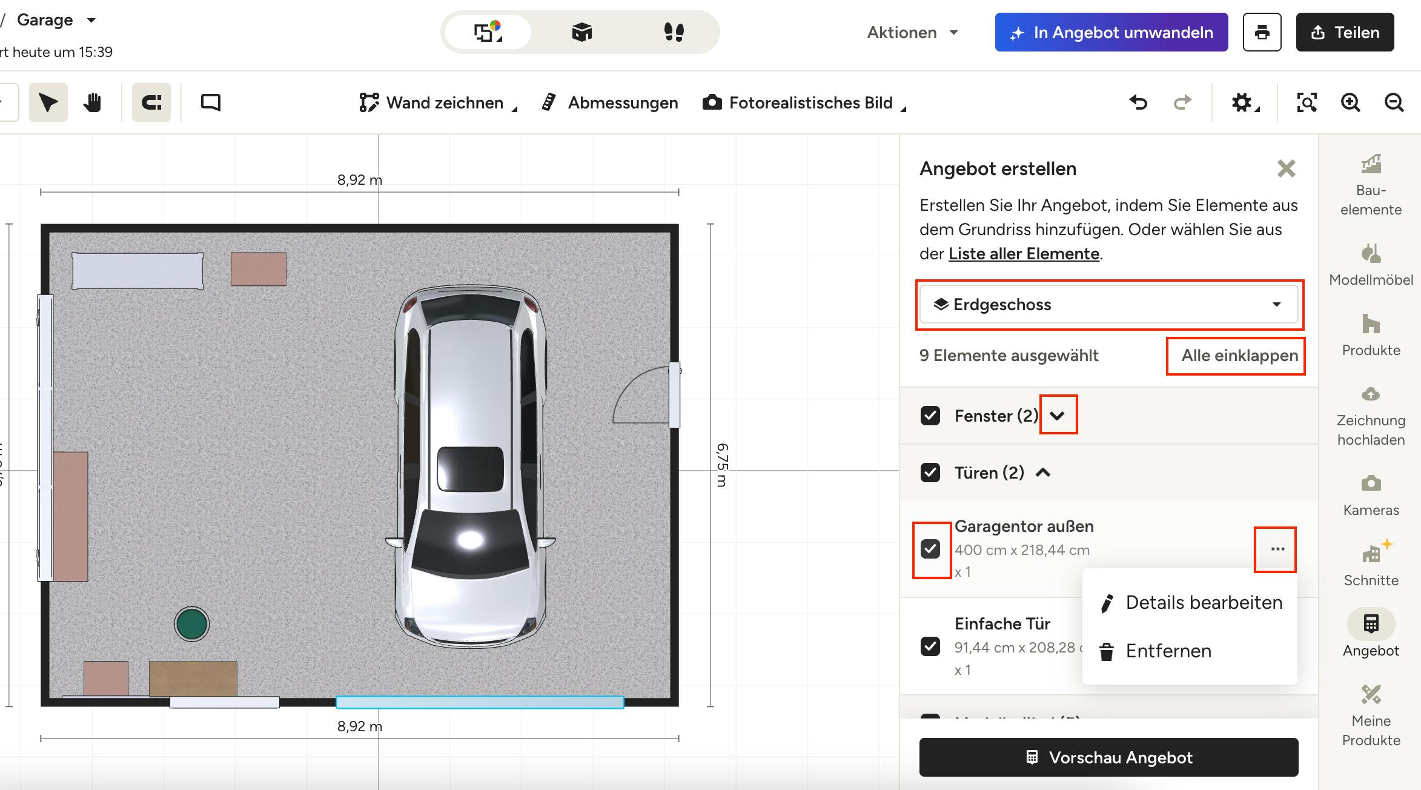Close the Angebot erstellen panel

click(x=1287, y=168)
